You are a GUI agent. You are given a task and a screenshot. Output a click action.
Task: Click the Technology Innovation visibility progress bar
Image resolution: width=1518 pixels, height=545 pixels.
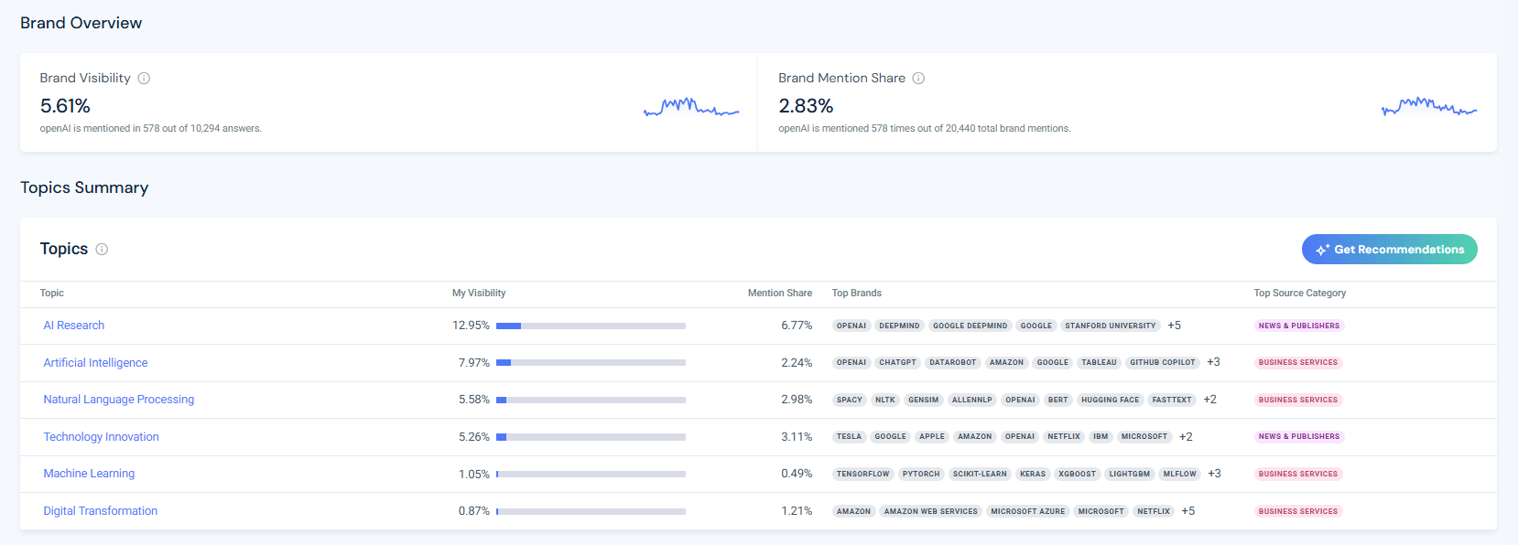pyautogui.click(x=591, y=437)
